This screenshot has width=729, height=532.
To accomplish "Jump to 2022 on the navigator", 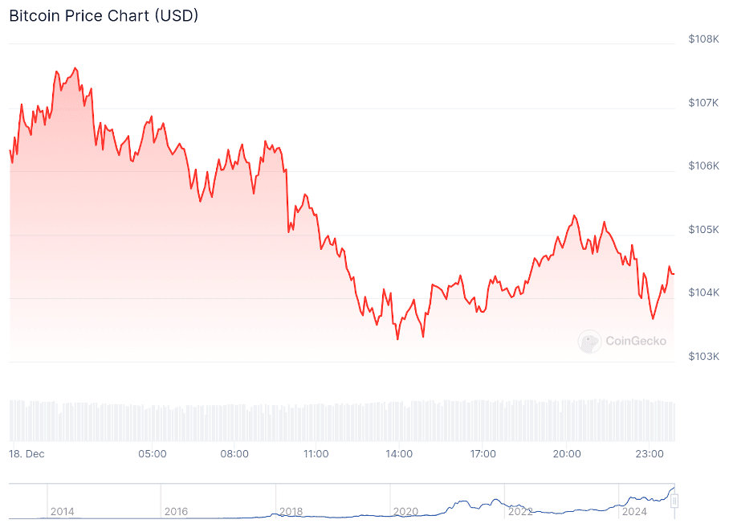I will point(520,511).
